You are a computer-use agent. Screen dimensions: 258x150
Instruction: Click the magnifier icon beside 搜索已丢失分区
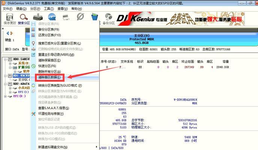point(33,43)
